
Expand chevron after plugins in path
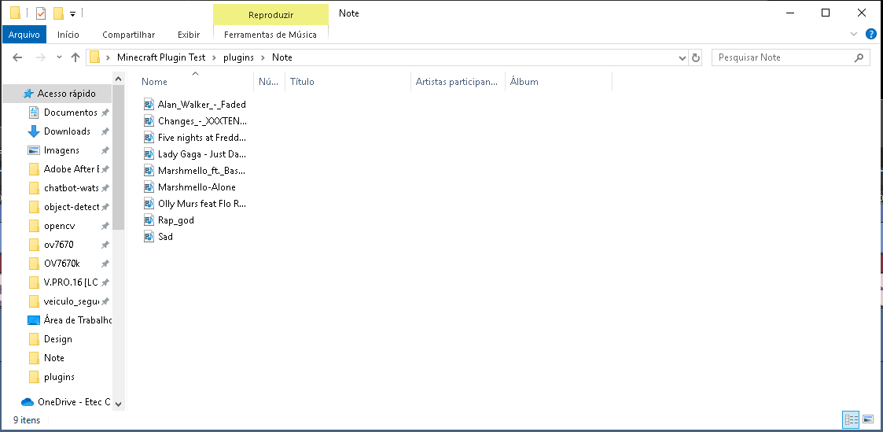(263, 57)
